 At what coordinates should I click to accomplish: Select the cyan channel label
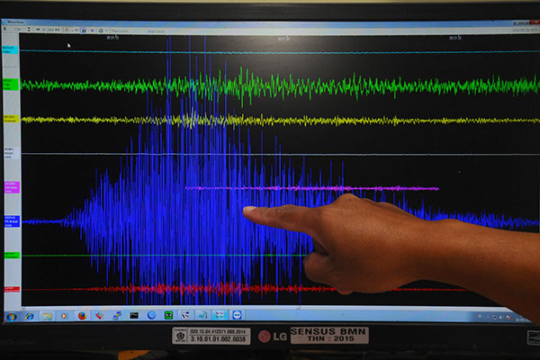tap(10, 50)
